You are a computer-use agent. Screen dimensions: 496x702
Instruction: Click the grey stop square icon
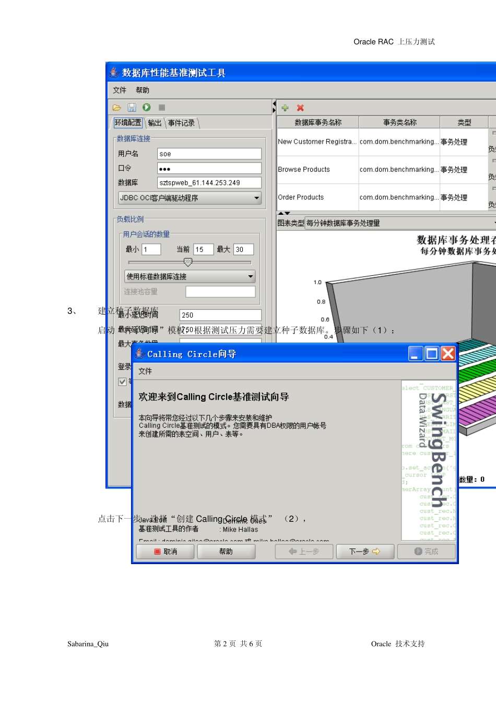click(162, 108)
